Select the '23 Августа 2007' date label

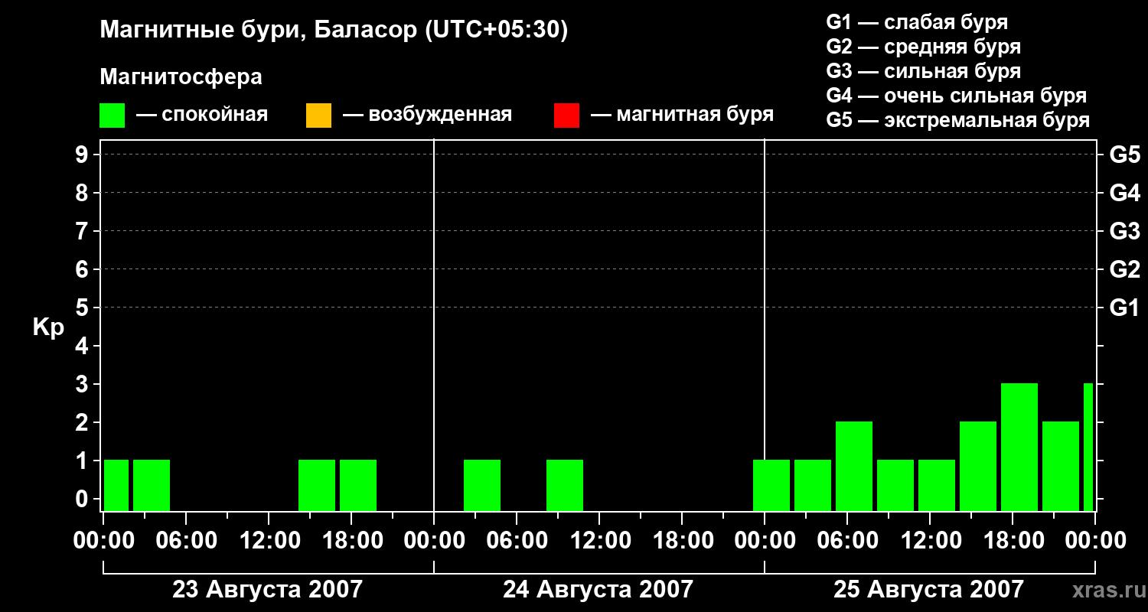click(x=267, y=589)
